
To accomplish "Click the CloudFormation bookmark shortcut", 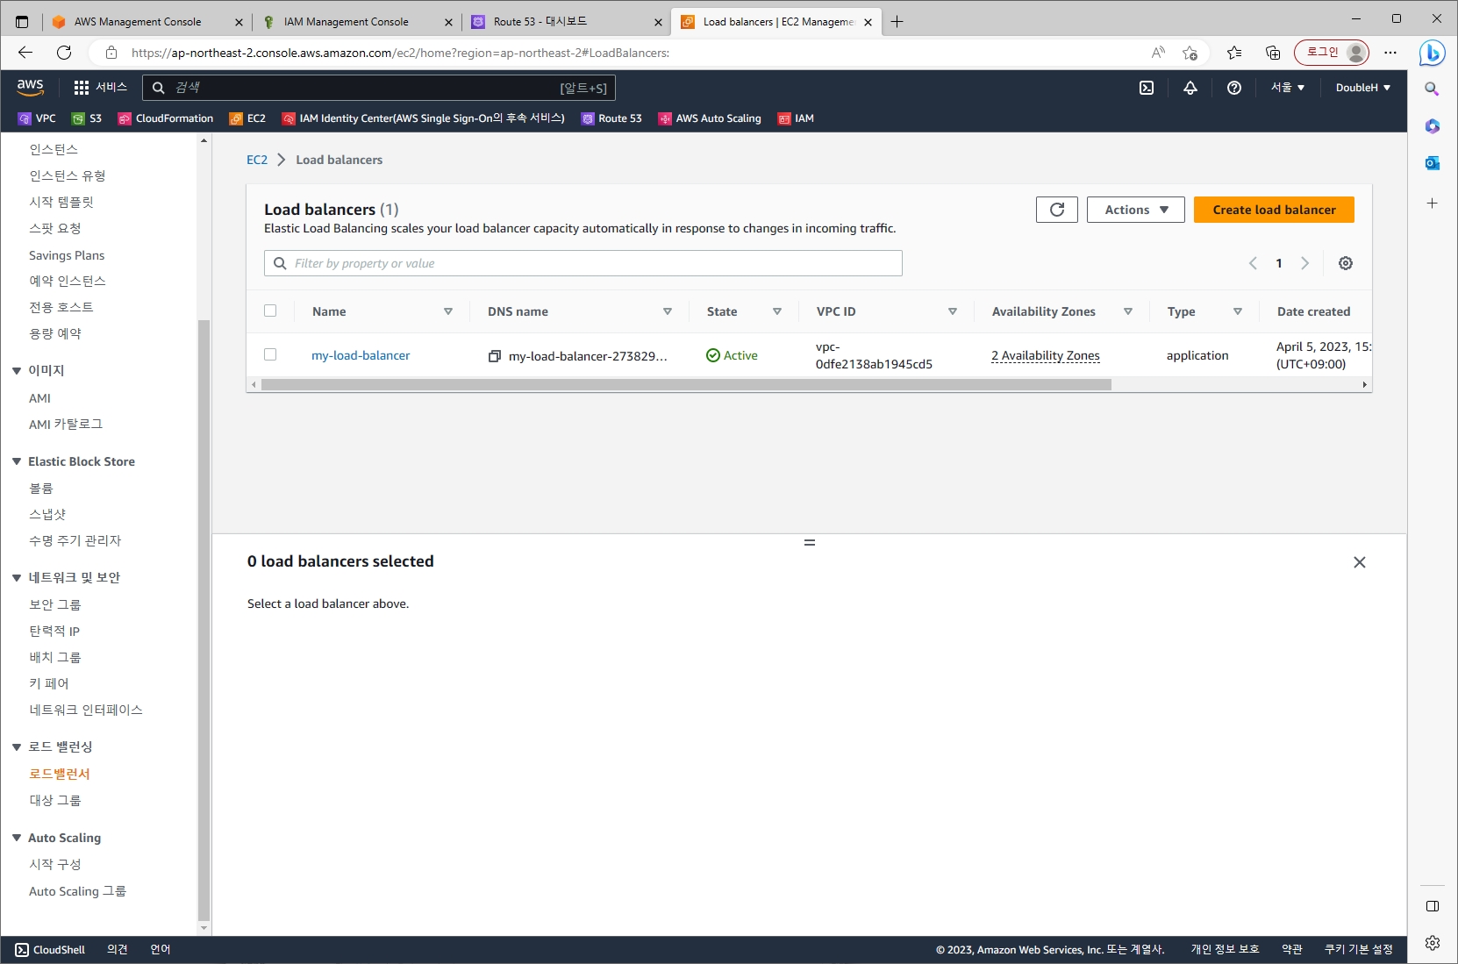I will (x=166, y=118).
